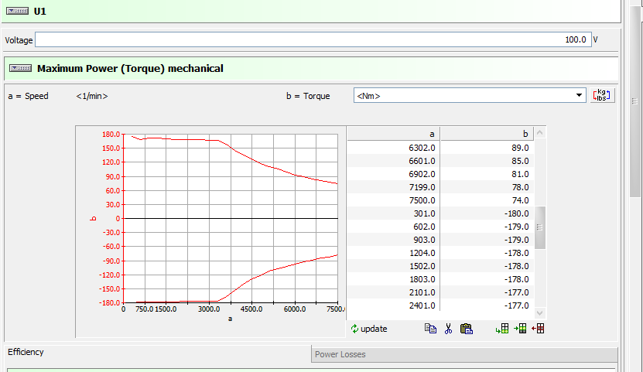Open the torque unit <Nm> dropdown

pyautogui.click(x=470, y=95)
